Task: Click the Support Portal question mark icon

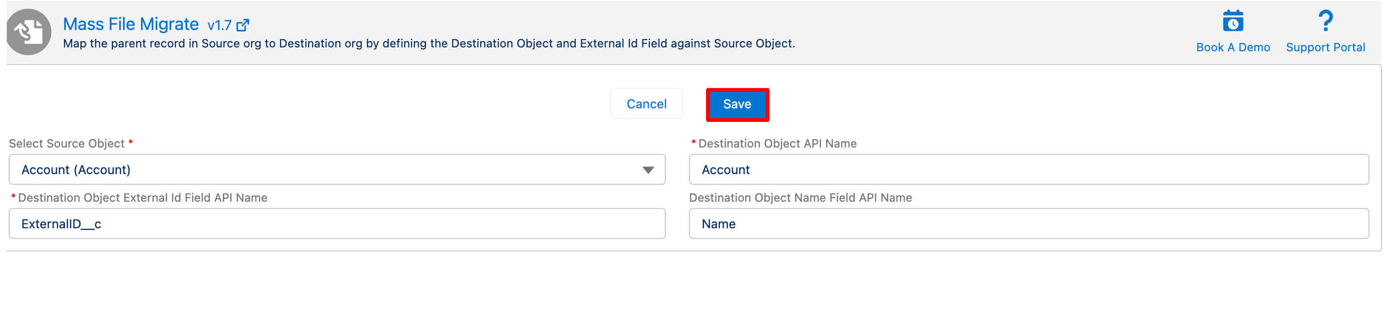Action: [1325, 21]
